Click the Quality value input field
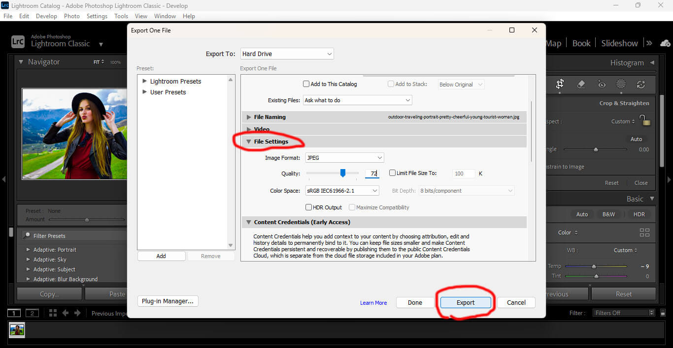 372,174
